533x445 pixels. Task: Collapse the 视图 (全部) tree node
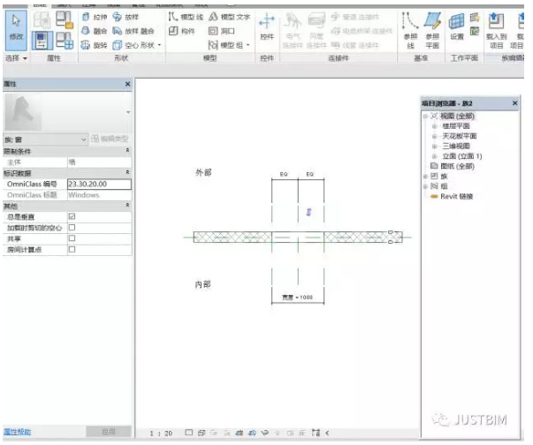point(425,116)
